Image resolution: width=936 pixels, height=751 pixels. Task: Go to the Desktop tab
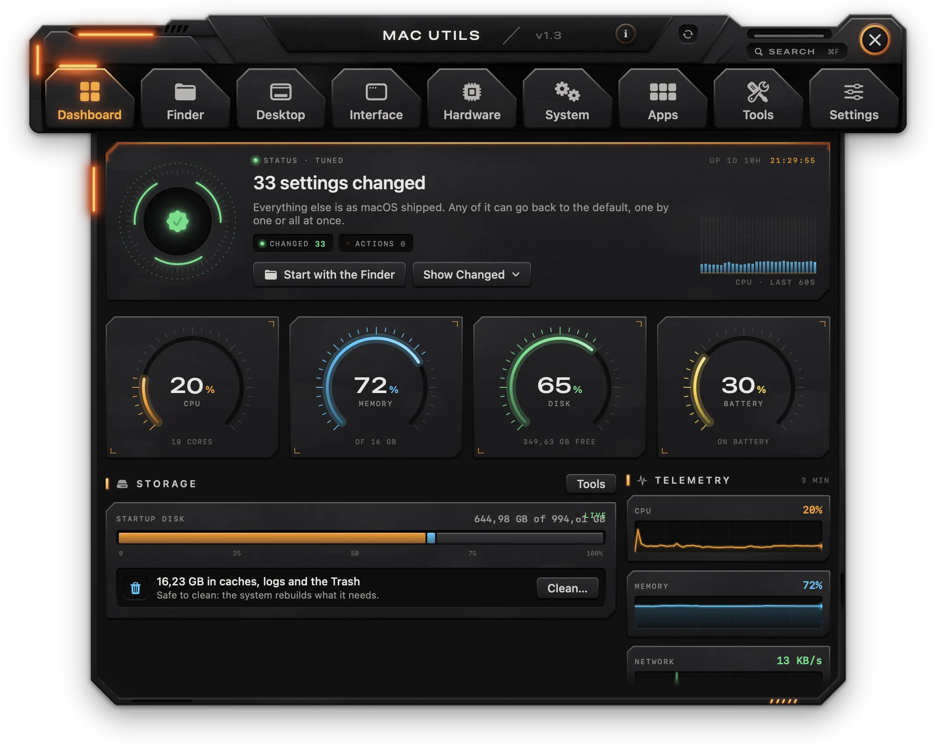pos(281,99)
